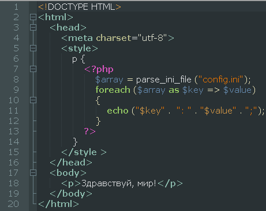Click the closing p tag on line 18

[170, 183]
